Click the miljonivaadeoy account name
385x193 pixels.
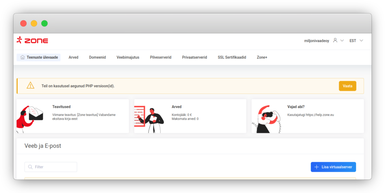[317, 41]
